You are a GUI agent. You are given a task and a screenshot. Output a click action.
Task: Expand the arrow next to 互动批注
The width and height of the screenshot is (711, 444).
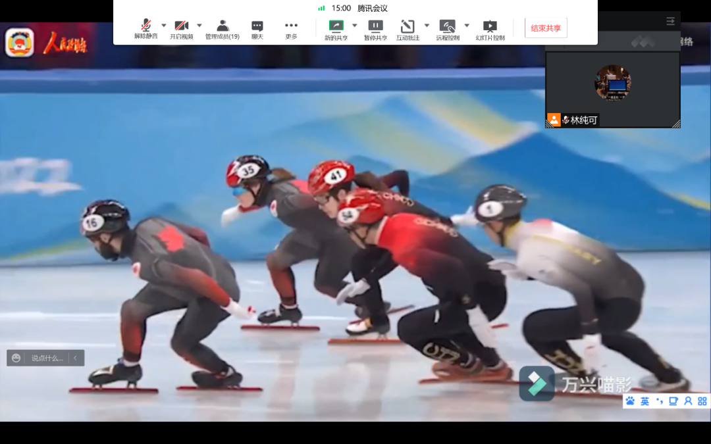coord(427,26)
